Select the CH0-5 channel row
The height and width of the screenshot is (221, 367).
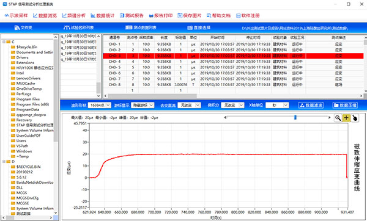234,67
